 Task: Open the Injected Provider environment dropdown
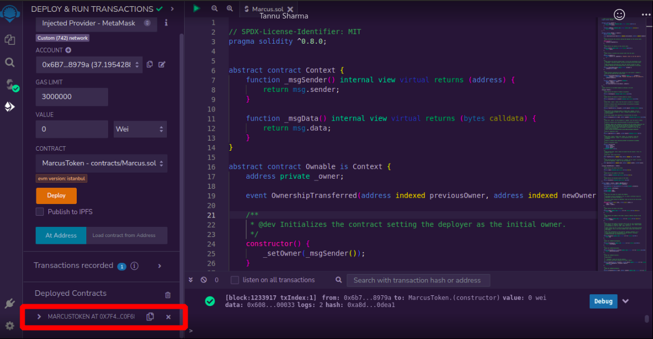point(96,24)
